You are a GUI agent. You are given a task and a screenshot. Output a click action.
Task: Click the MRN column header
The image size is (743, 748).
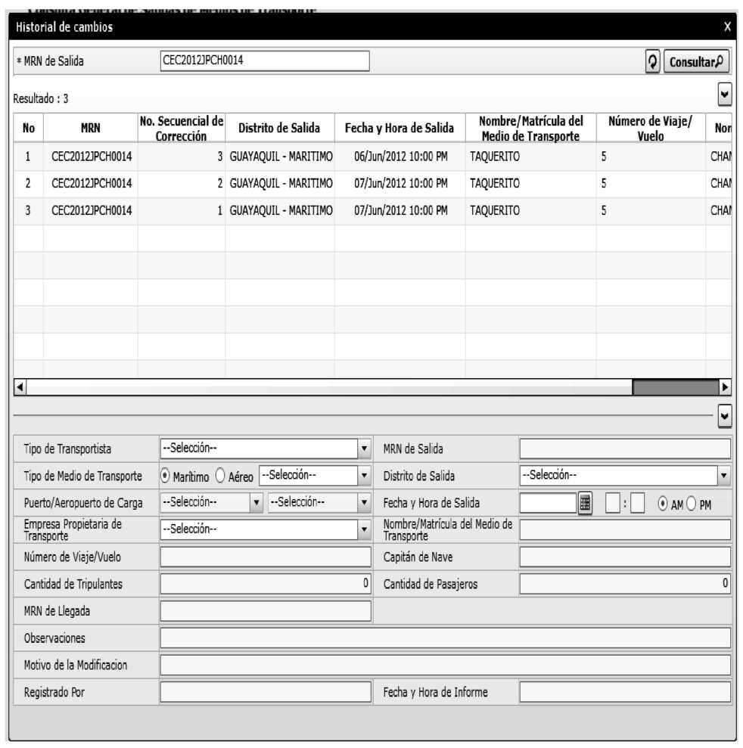pos(91,128)
